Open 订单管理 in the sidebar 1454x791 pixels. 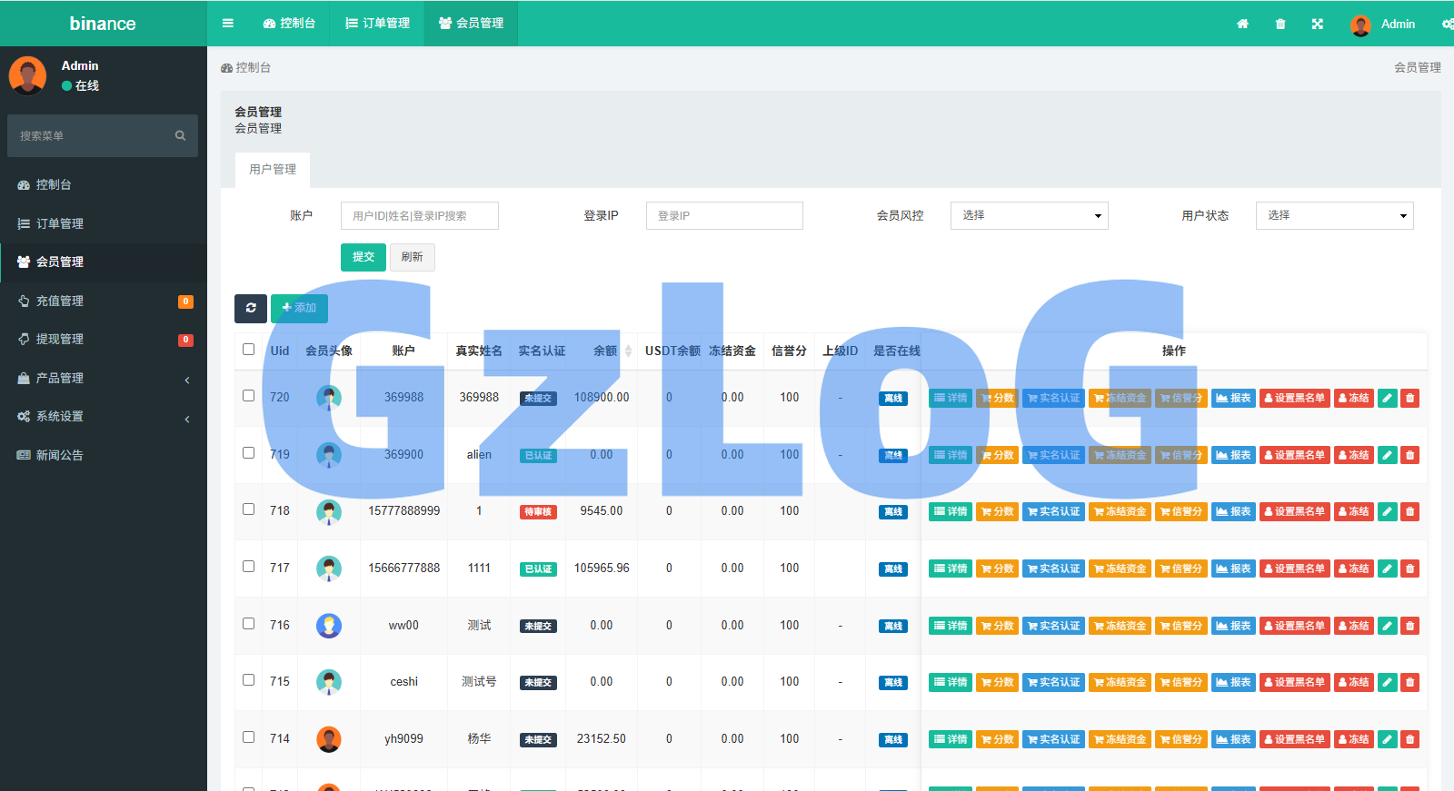[104, 223]
